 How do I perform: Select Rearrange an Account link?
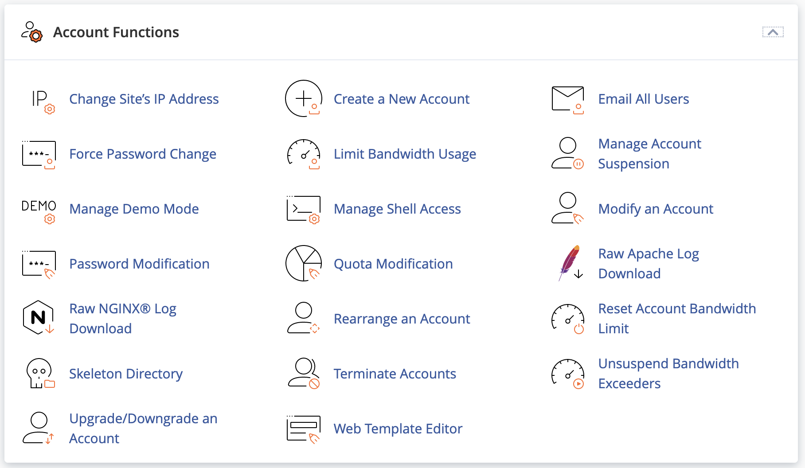pos(402,319)
